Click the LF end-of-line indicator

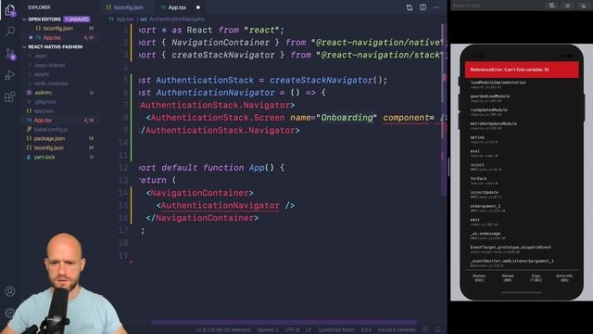309,329
